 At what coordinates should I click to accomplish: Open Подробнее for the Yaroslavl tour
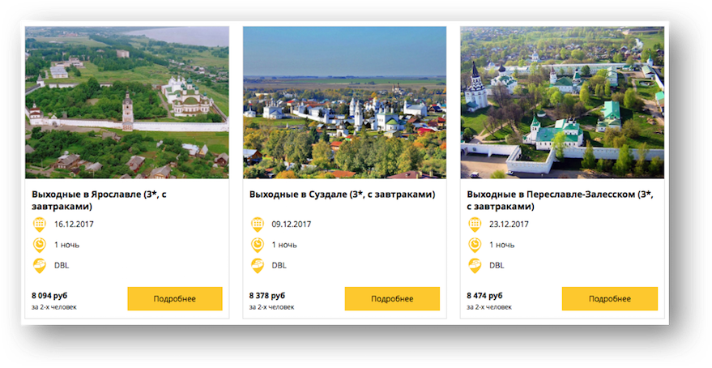point(175,299)
